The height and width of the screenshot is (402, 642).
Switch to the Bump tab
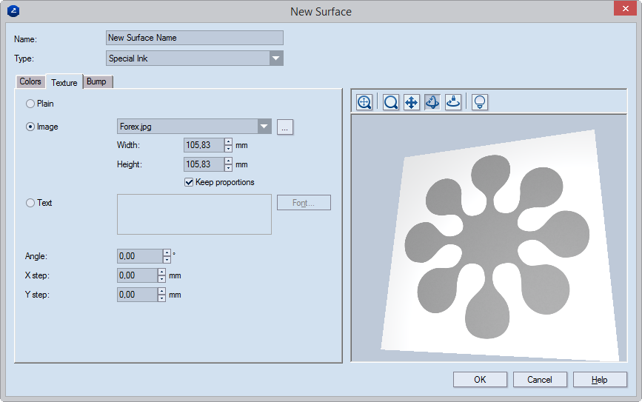click(96, 81)
